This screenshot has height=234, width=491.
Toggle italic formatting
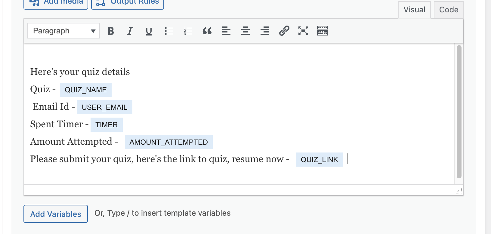(x=130, y=31)
